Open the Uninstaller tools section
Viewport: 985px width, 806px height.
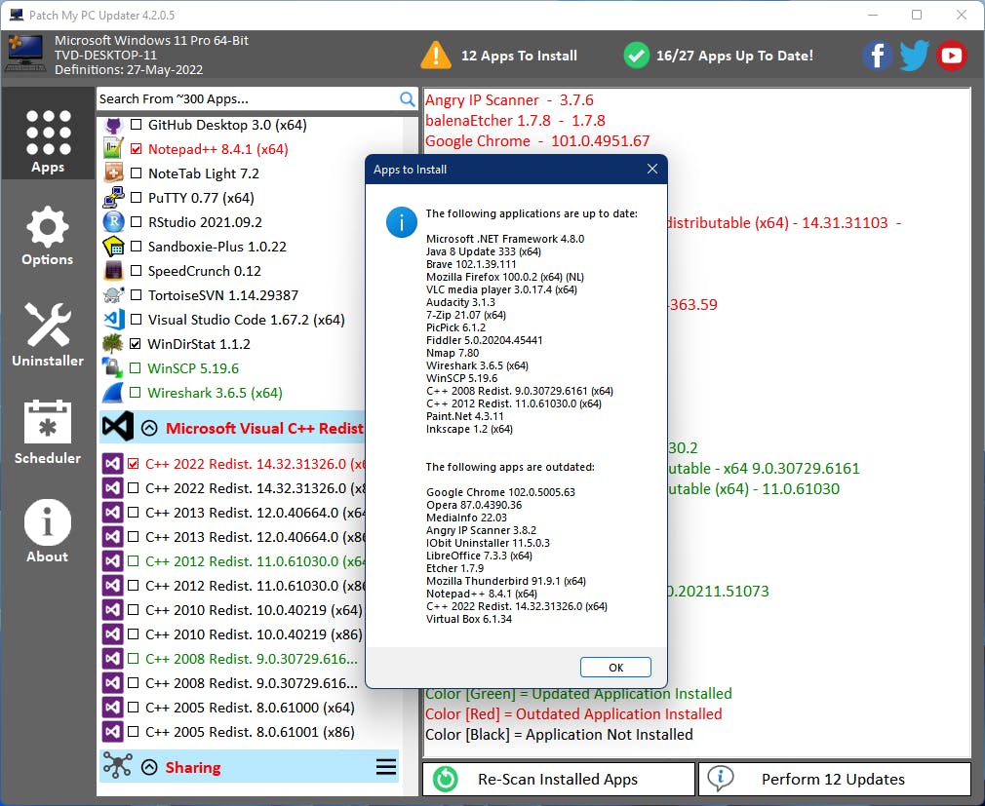tap(48, 334)
